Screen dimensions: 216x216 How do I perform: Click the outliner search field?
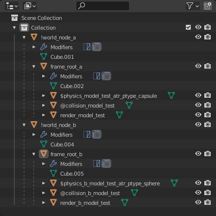point(102,6)
